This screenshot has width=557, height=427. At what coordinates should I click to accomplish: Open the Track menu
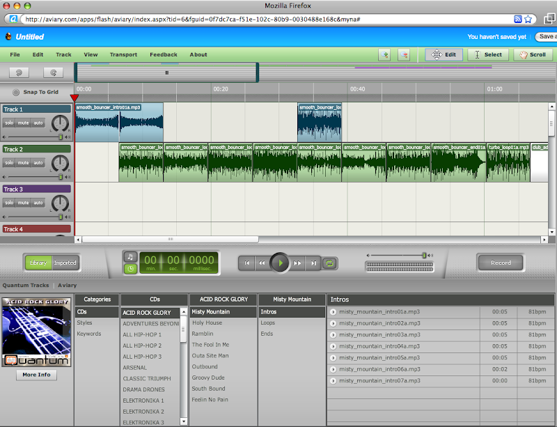(63, 54)
